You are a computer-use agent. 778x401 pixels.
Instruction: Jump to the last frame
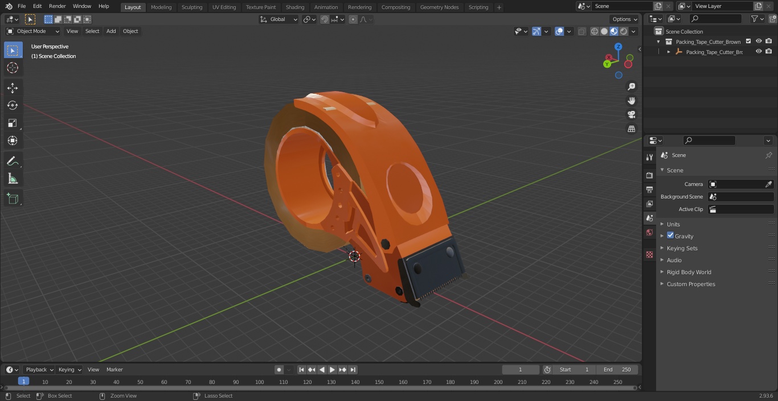click(x=353, y=370)
